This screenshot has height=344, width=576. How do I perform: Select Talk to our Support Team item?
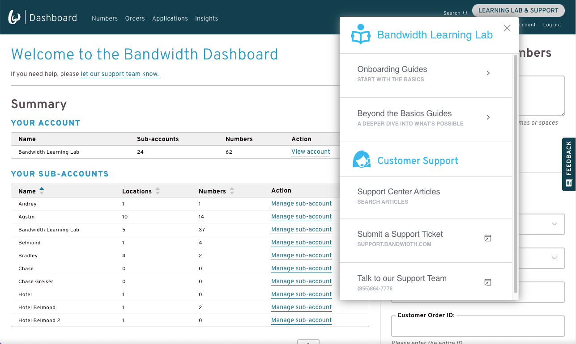(426, 281)
